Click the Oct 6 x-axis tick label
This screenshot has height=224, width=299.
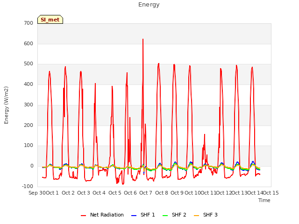tap(130, 193)
